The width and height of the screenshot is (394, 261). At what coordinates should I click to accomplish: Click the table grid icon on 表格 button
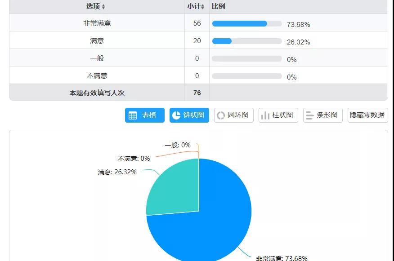coord(133,115)
